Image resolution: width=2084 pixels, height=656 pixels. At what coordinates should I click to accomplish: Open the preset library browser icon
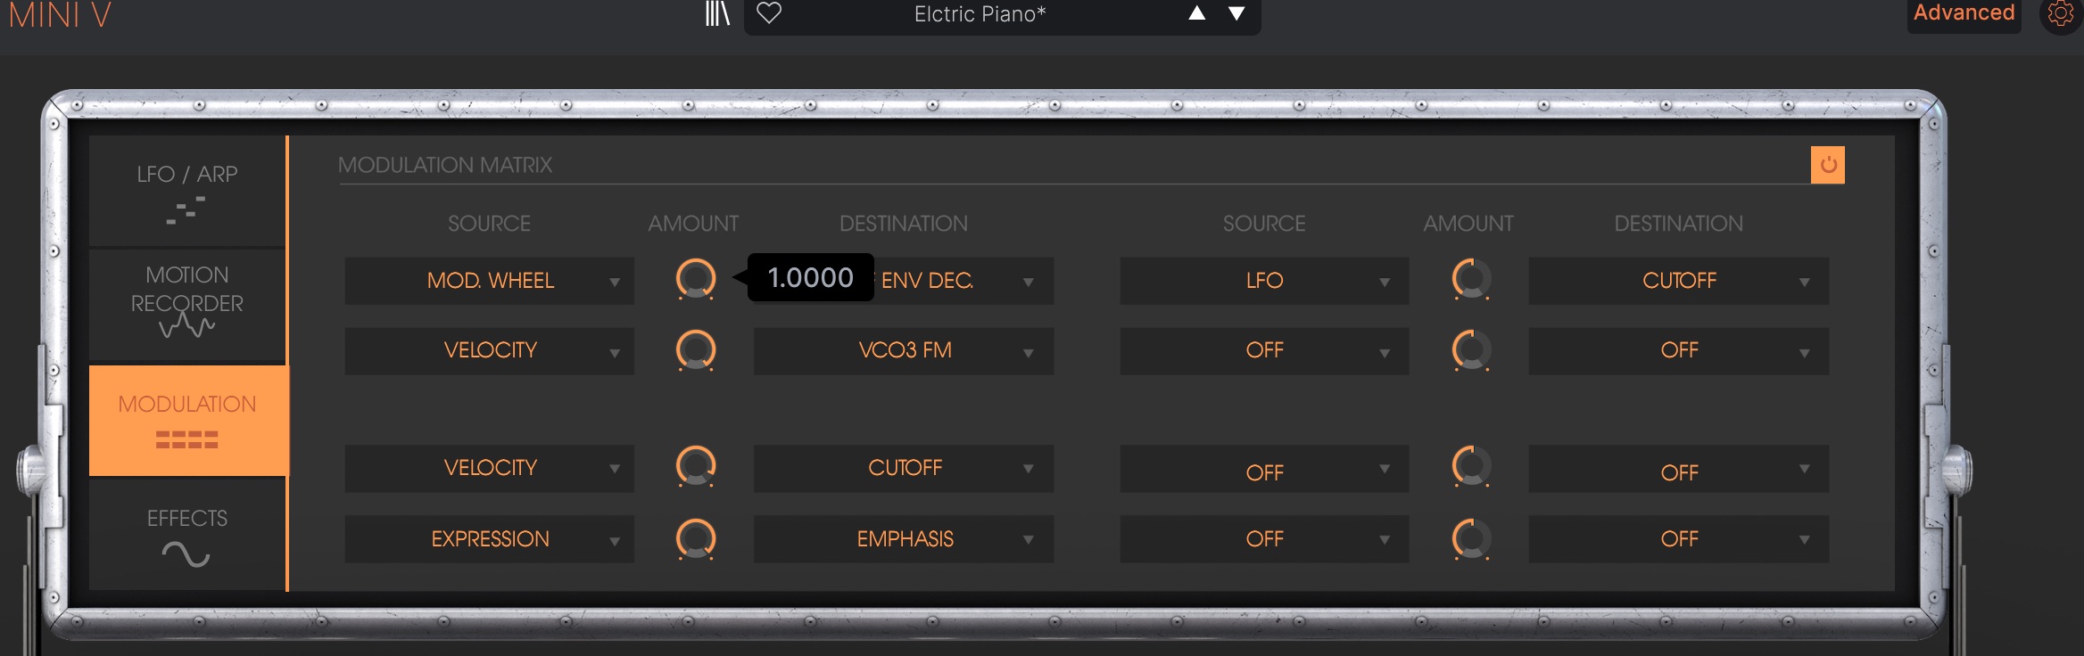717,13
